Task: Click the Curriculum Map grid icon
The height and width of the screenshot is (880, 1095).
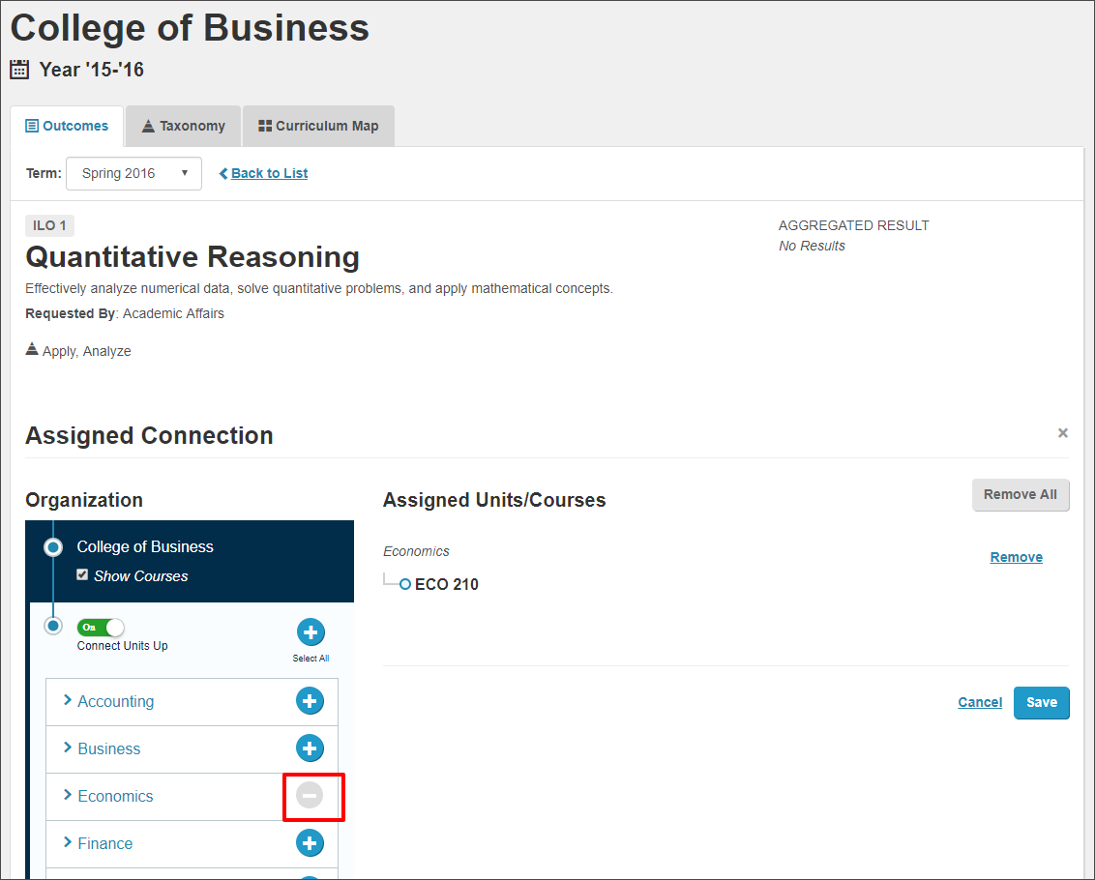Action: click(265, 126)
